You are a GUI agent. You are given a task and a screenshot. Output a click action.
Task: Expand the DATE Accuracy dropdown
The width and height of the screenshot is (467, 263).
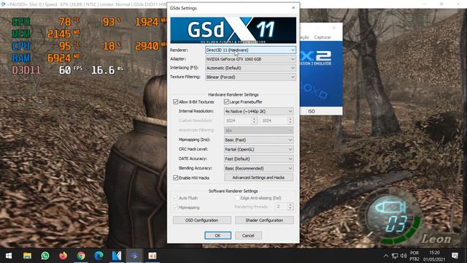click(x=258, y=159)
